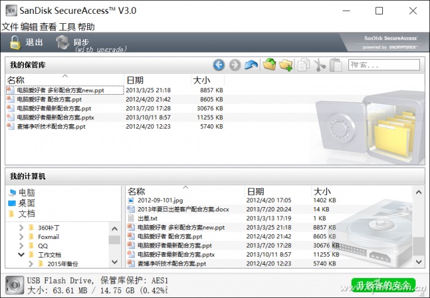Image resolution: width=430 pixels, height=298 pixels.
Task: Click the padlock 退出 icon
Action: pos(15,42)
